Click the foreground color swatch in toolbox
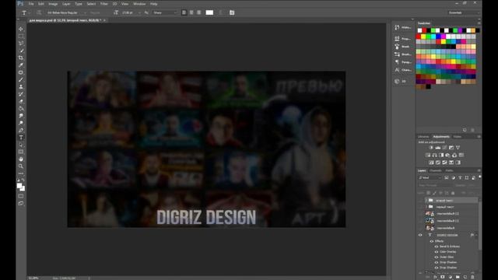 (x=19, y=186)
